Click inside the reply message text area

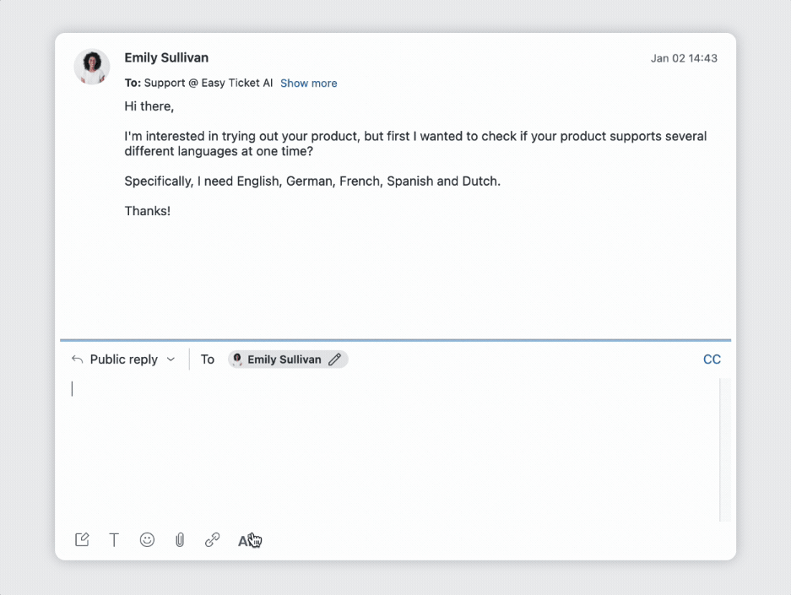pyautogui.click(x=388, y=447)
